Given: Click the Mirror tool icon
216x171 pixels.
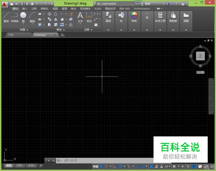Looking at the screenshot, I should (55, 19).
